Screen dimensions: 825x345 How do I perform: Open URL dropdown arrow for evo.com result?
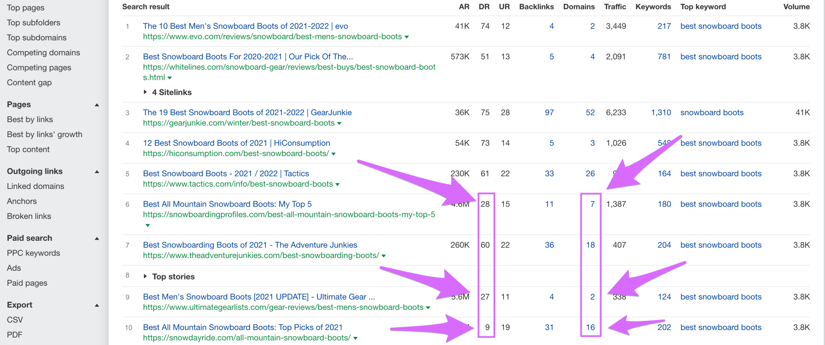(x=407, y=37)
